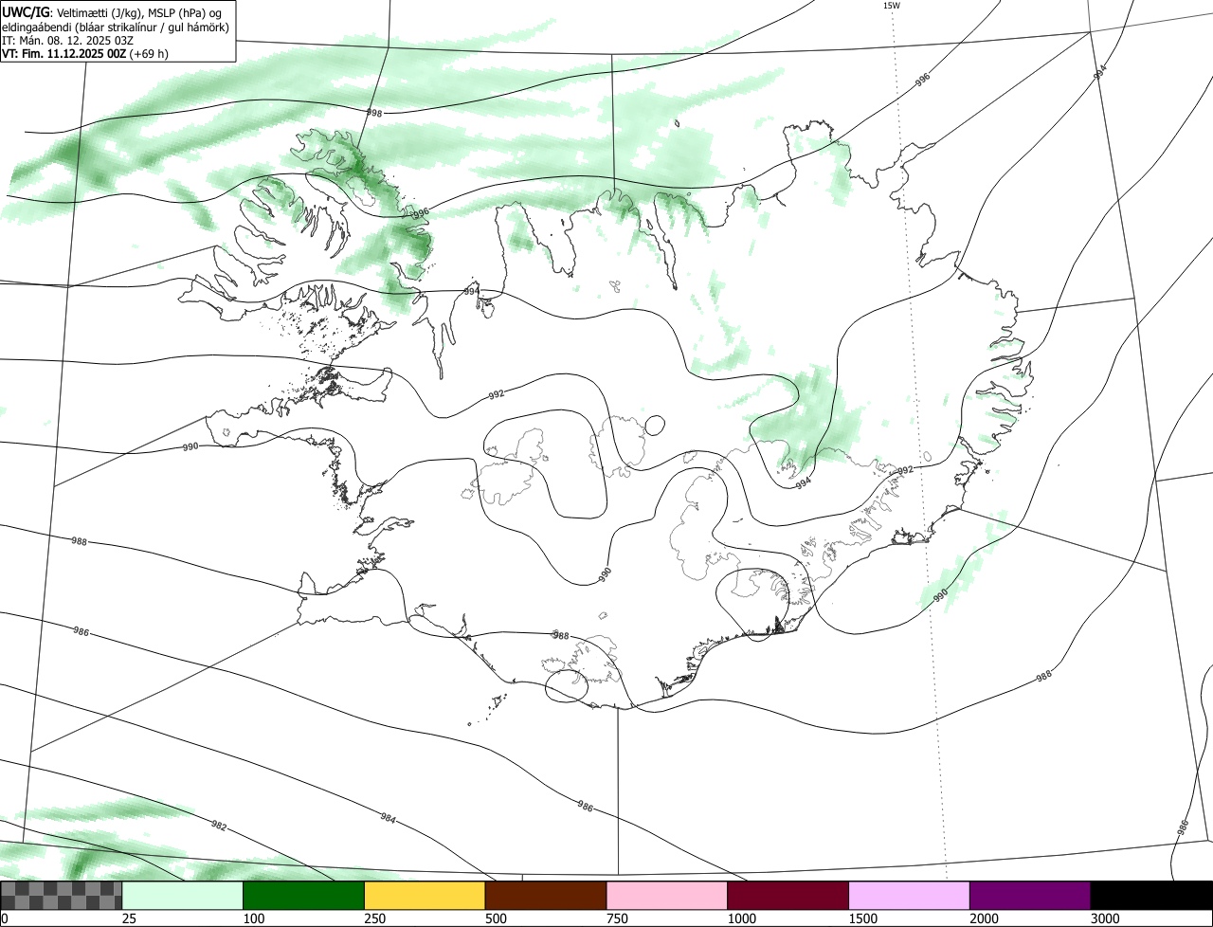Screen dimensions: 1213x927
Task: Click the legend value '0'
Action: pos(4,918)
